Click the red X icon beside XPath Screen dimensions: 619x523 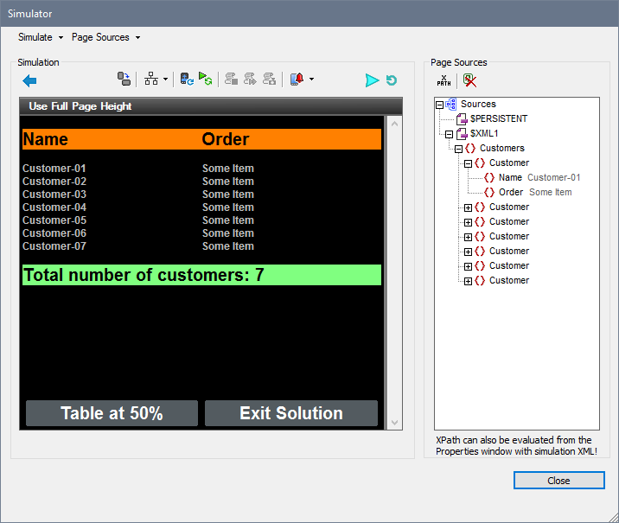click(469, 80)
